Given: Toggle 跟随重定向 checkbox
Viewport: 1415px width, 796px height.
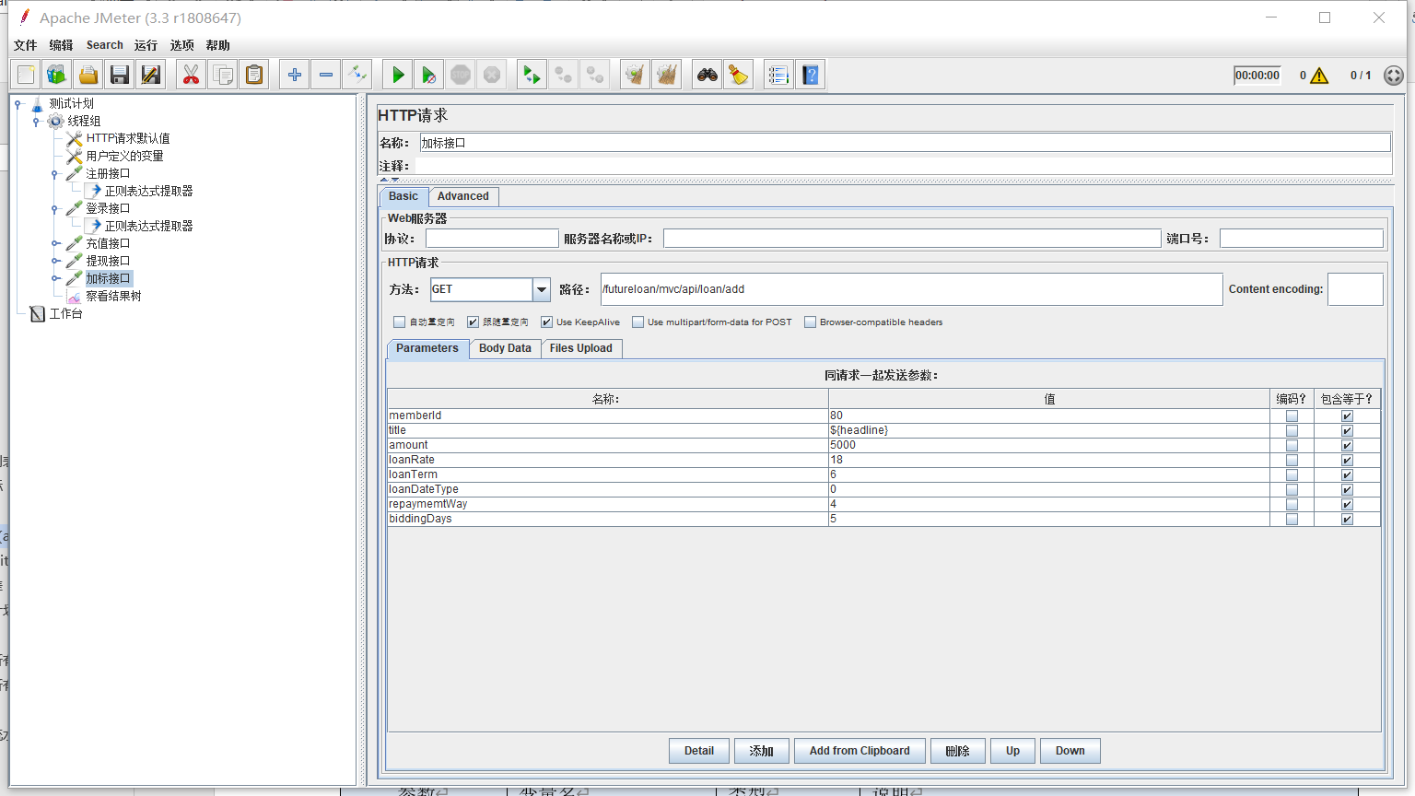Looking at the screenshot, I should tap(473, 322).
